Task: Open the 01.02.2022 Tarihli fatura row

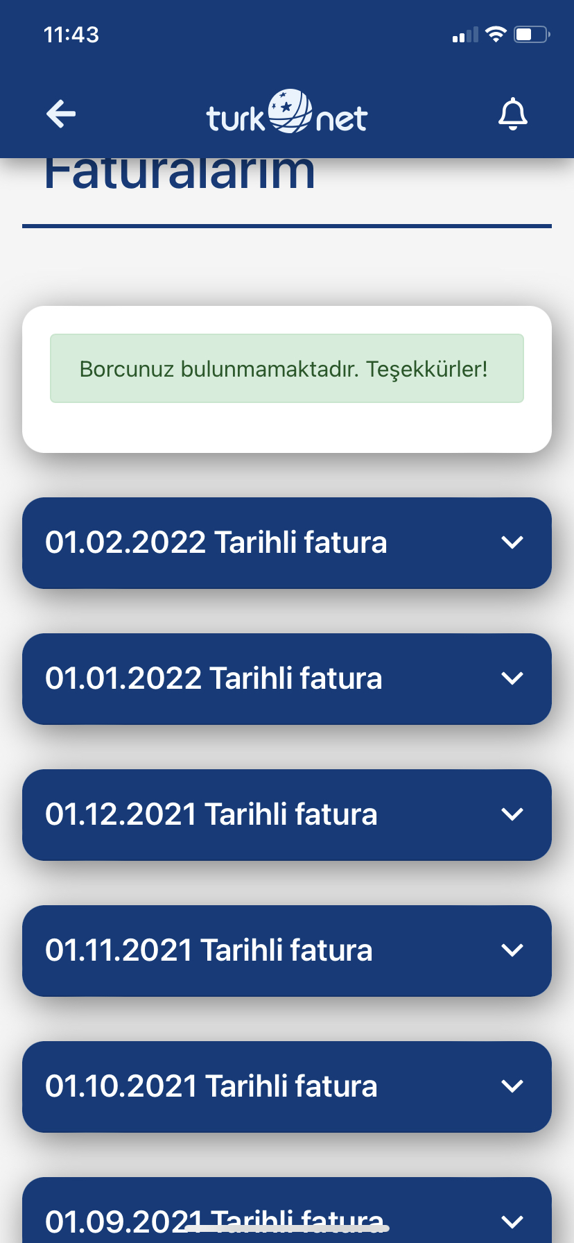Action: coord(287,543)
